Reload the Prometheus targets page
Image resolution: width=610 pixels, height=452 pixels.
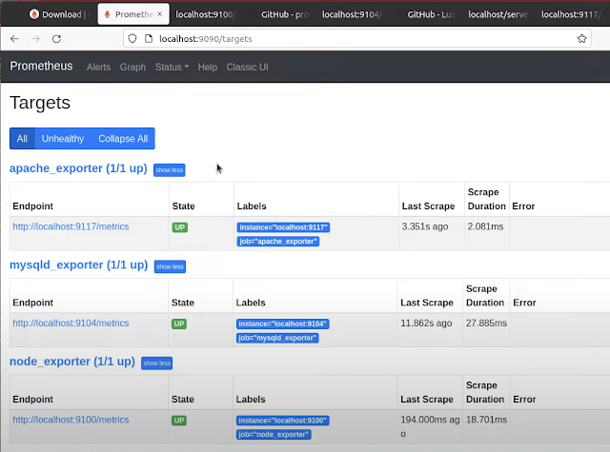57,39
